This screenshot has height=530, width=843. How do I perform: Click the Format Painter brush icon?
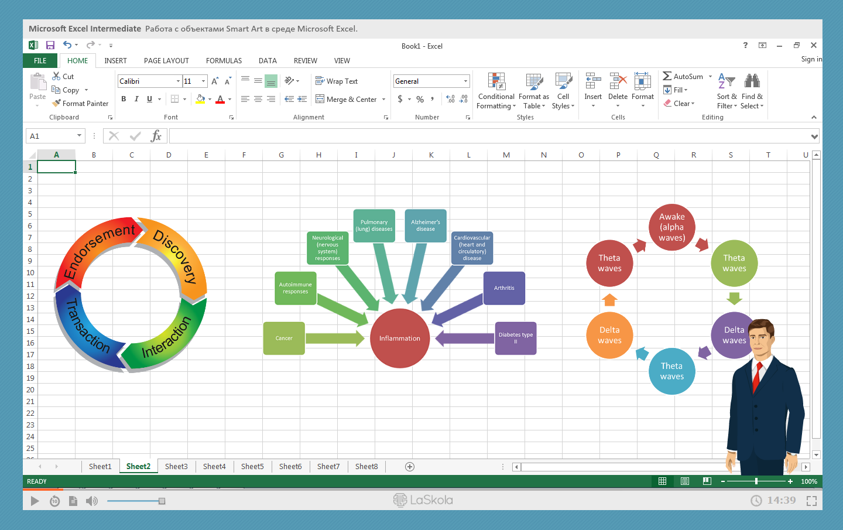pos(56,103)
